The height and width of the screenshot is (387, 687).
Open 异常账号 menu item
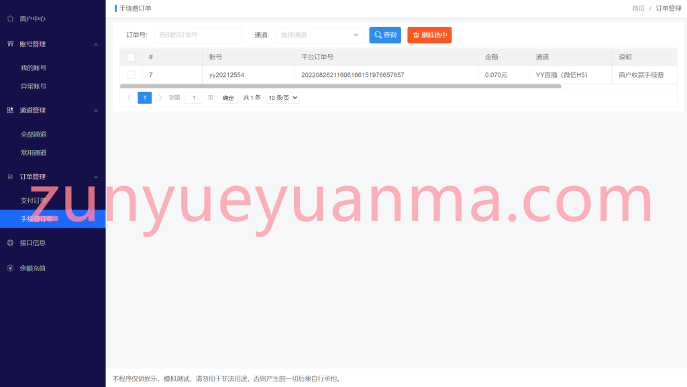(34, 86)
